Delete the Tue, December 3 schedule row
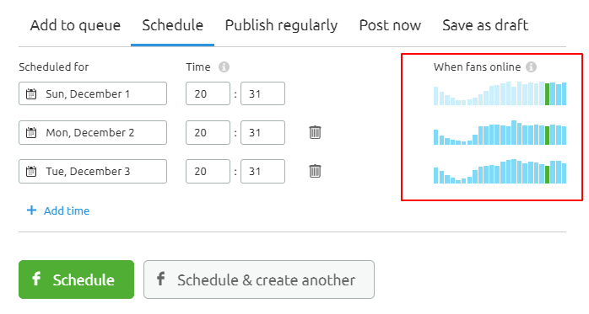Viewport: 589px width, 314px height. (x=315, y=171)
